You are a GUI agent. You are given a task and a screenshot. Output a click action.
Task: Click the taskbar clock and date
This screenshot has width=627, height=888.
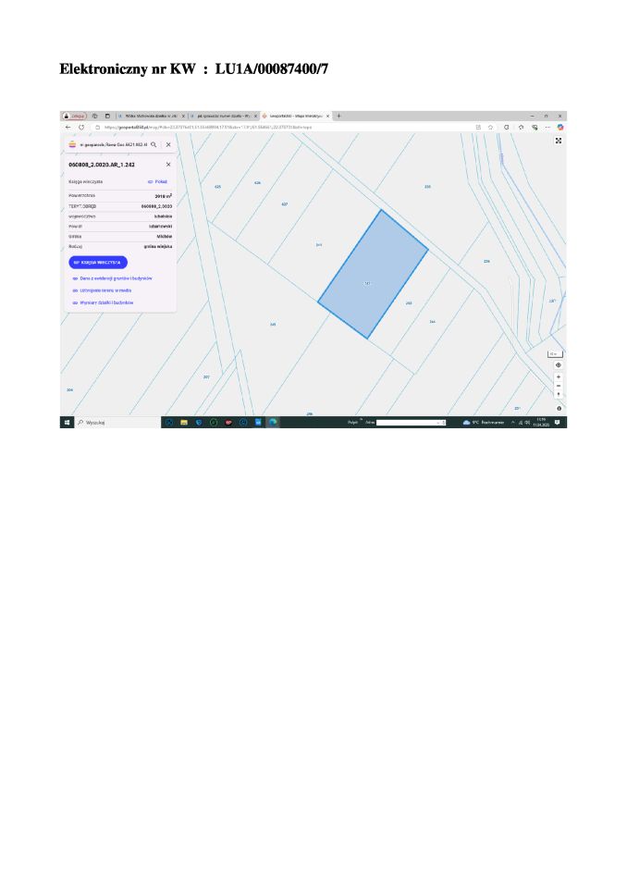541,423
